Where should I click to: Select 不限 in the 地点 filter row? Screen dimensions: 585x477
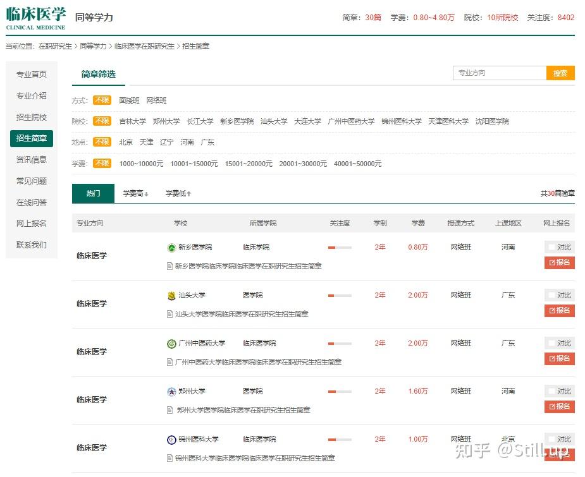click(102, 142)
